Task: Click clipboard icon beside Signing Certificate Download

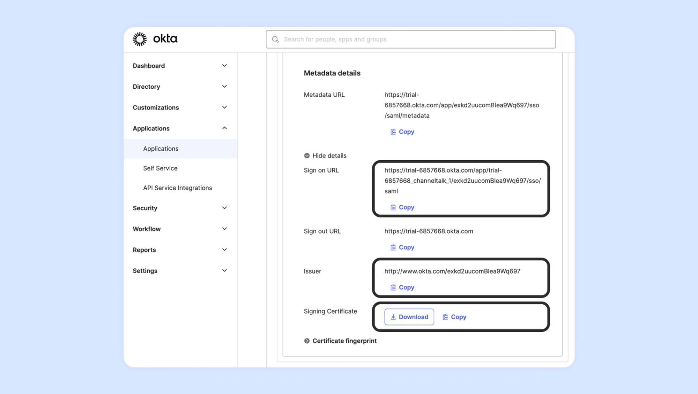Action: tap(445, 317)
